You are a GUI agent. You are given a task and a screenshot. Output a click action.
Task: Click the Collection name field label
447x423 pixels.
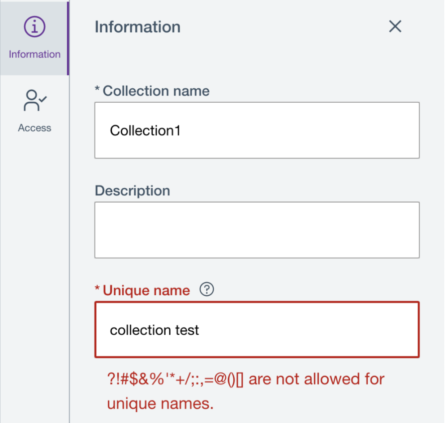point(151,91)
